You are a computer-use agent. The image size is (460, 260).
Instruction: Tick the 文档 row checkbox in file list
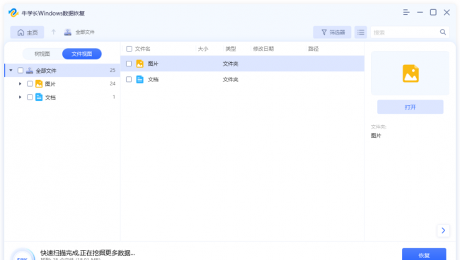point(129,79)
